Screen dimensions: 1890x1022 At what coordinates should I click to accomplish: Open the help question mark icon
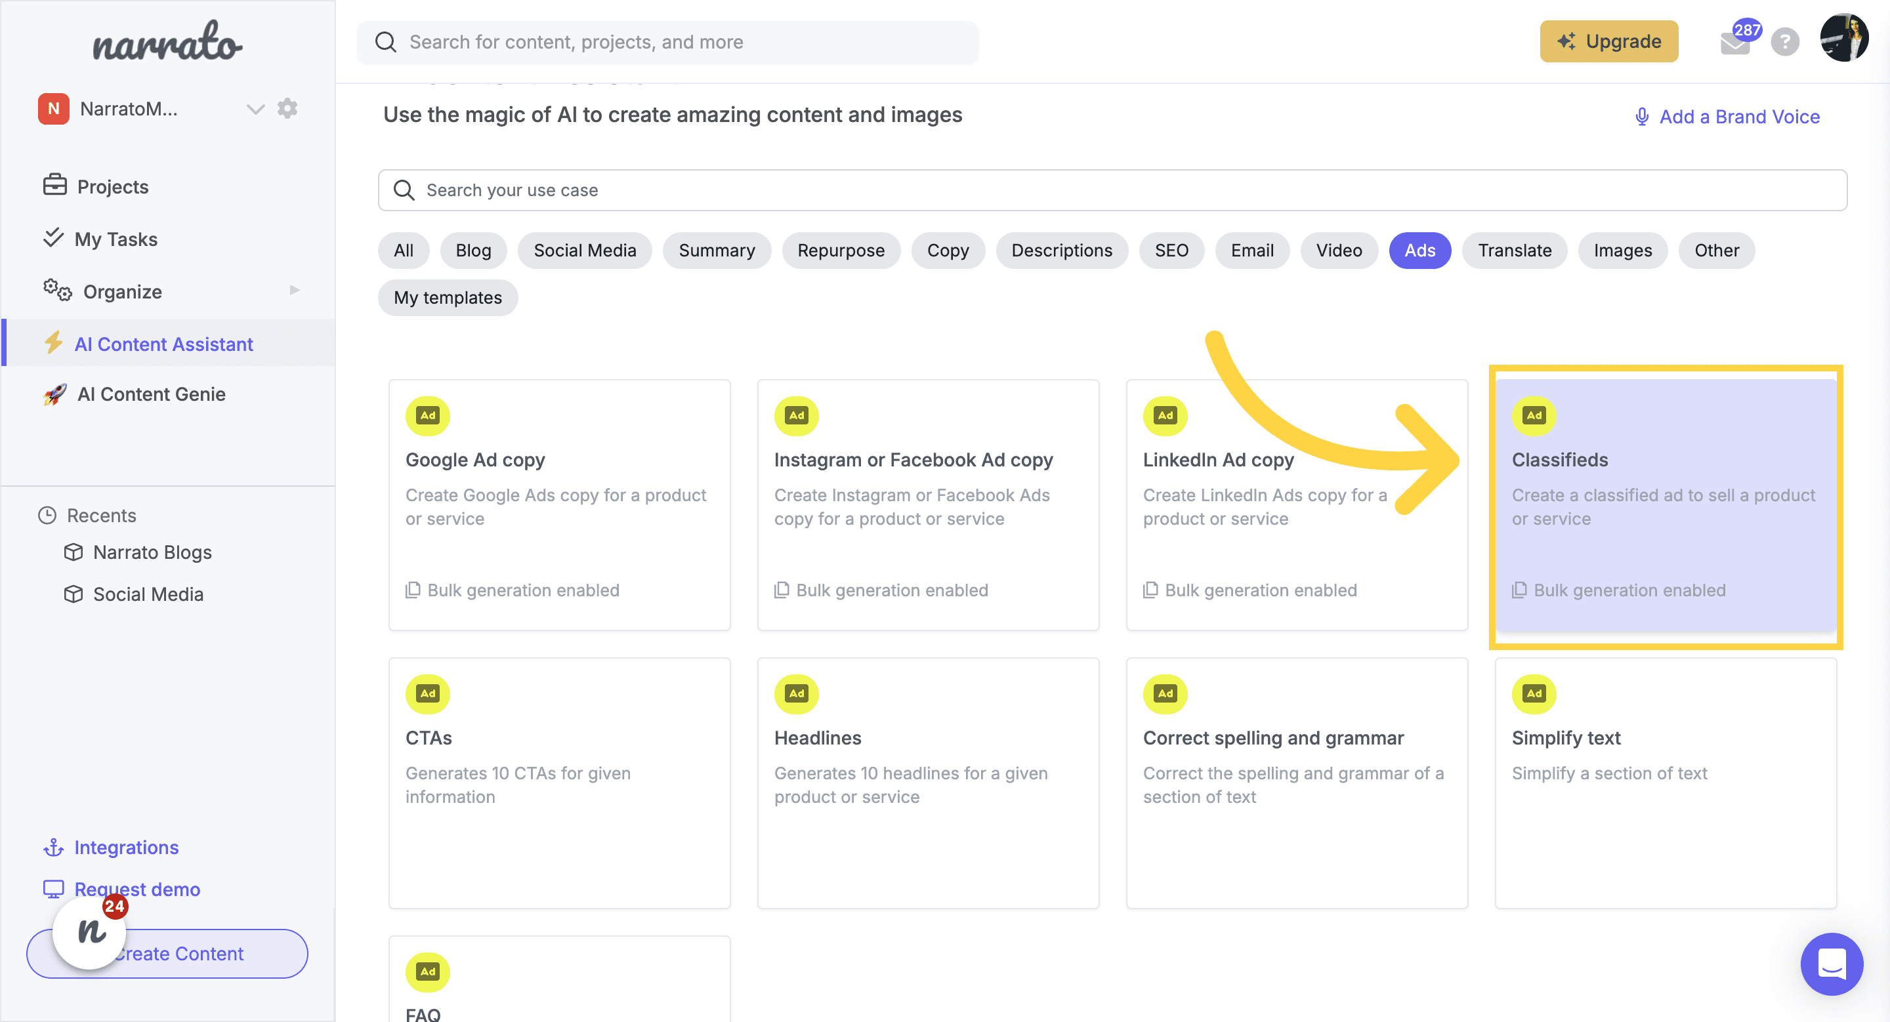point(1784,42)
